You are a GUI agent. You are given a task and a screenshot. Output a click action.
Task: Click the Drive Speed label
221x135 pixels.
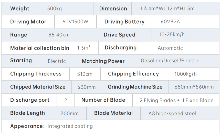click(x=119, y=35)
